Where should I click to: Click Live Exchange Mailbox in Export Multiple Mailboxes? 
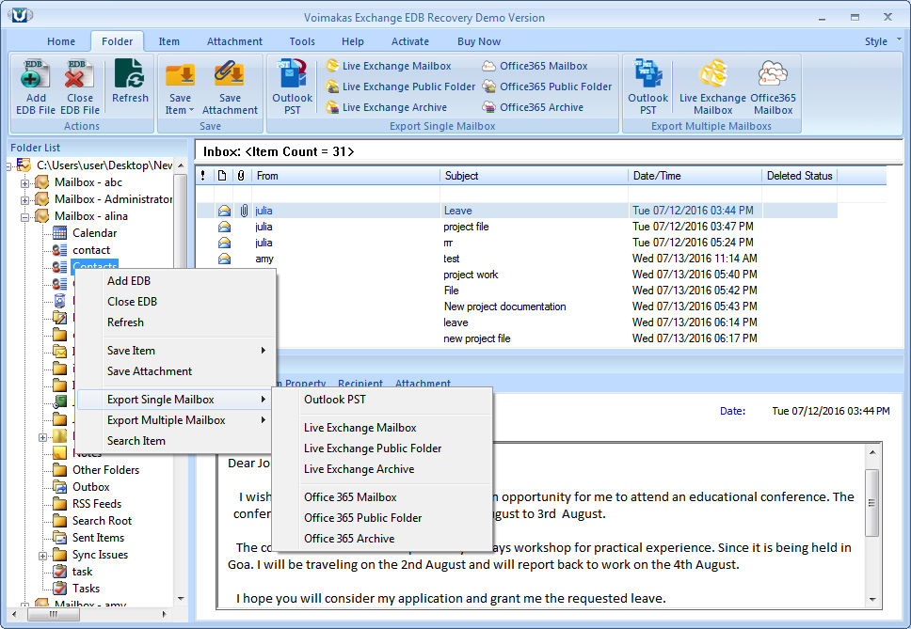[712, 87]
